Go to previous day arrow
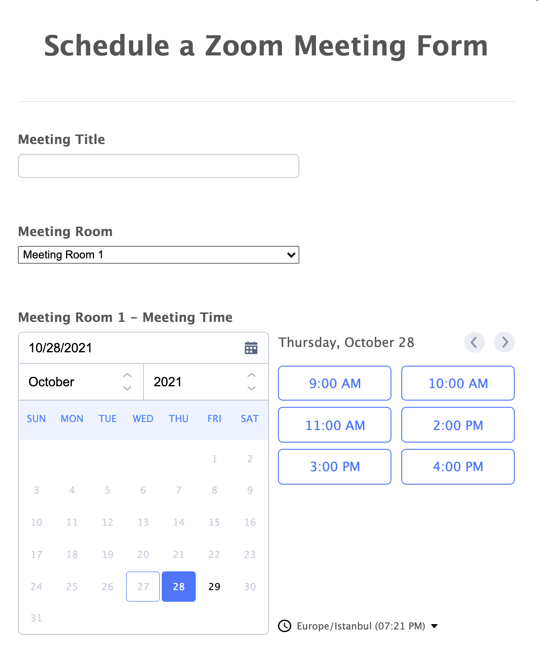Screen dimensions: 538x659 [x=474, y=342]
